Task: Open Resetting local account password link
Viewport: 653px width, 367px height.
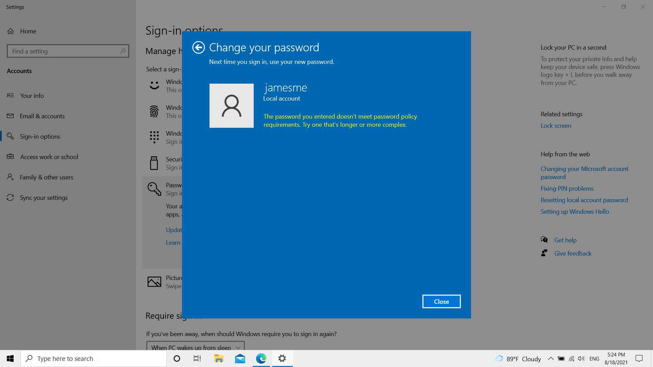Action: pos(584,200)
